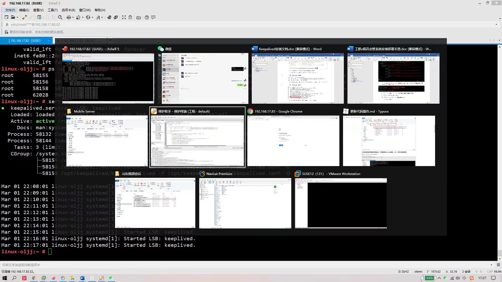Open the compose bar hamburger menu
Image resolution: width=502 pixels, height=282 pixels.
click(x=498, y=265)
